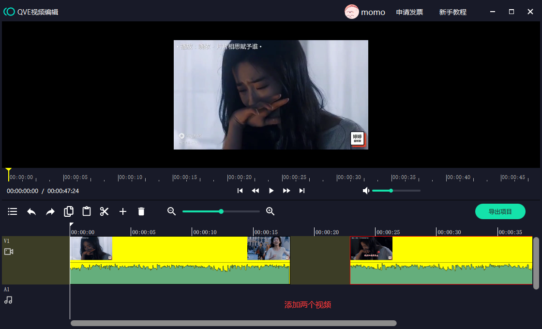Zoom out the timeline with the magnifier
Screen dimensions: 542x329
pos(171,211)
